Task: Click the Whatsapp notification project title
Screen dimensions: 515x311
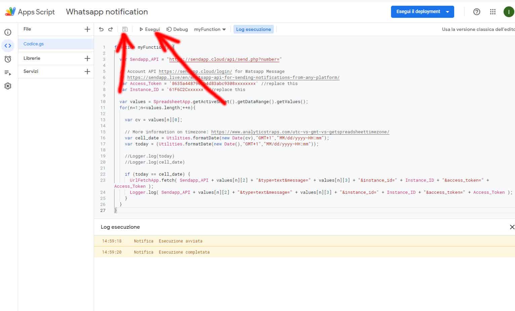Action: pyautogui.click(x=107, y=12)
